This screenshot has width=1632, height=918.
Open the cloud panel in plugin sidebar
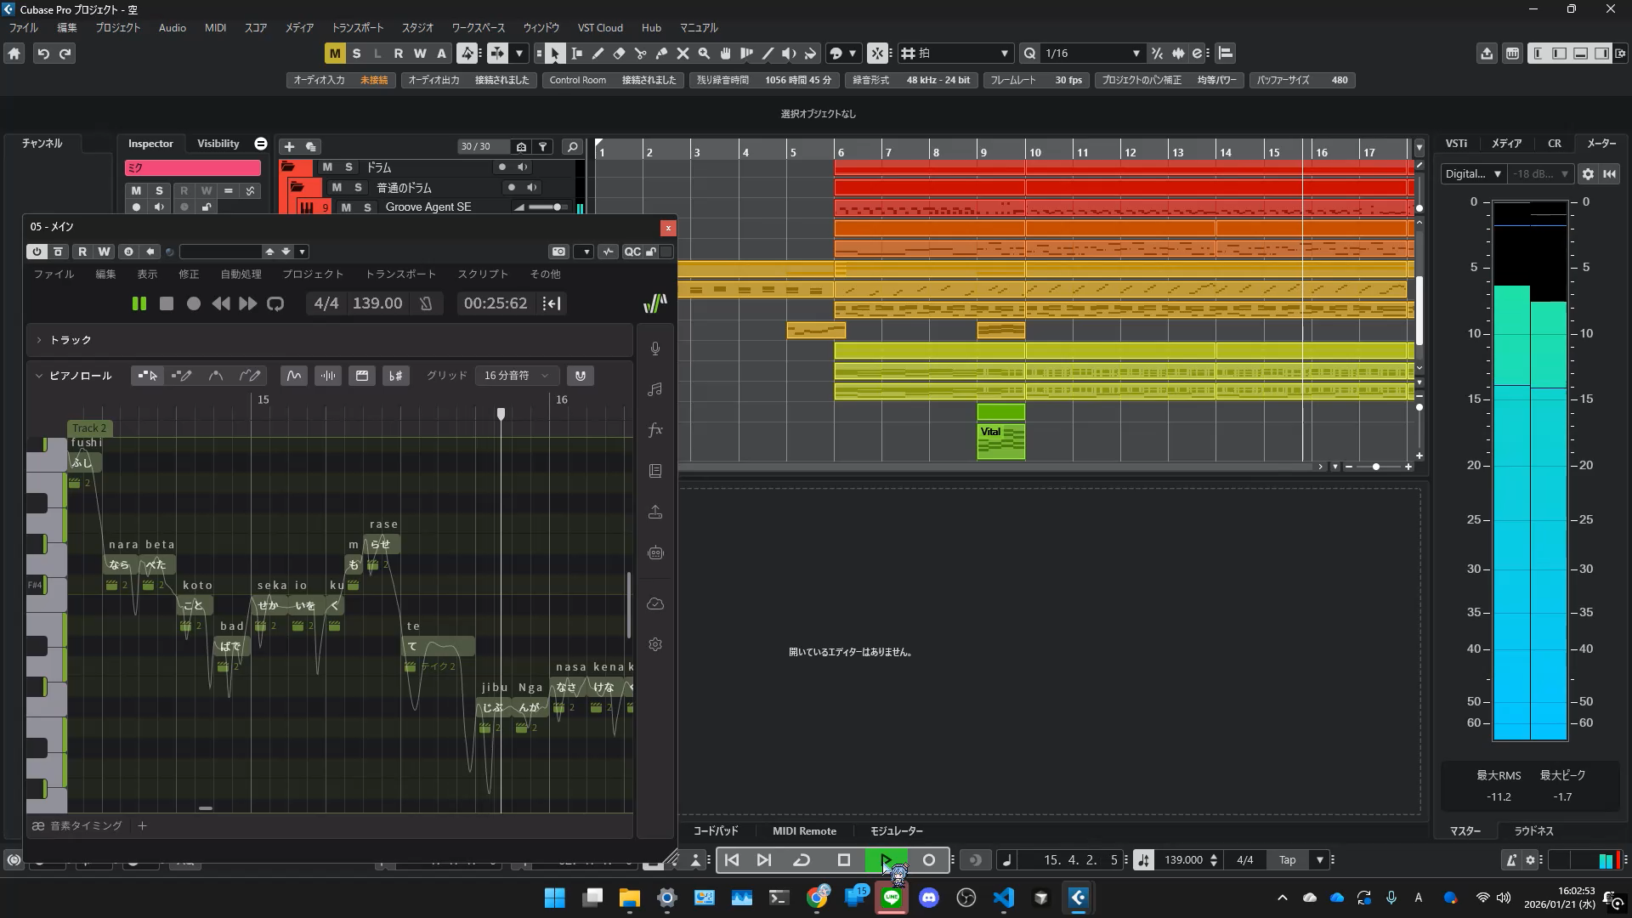pos(655,603)
